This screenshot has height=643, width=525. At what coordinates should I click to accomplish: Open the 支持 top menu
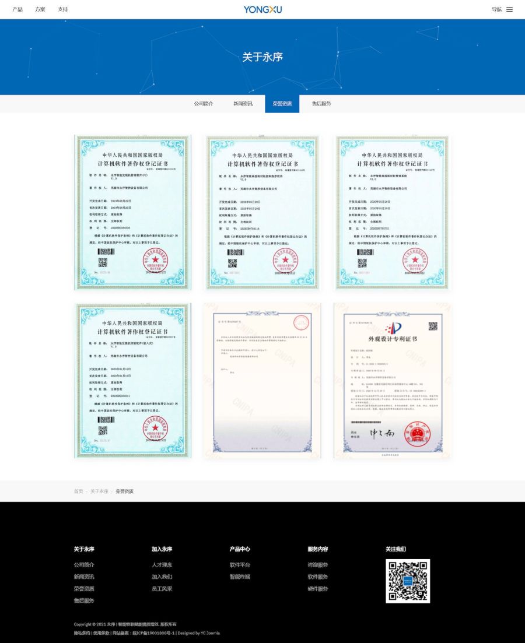[62, 9]
